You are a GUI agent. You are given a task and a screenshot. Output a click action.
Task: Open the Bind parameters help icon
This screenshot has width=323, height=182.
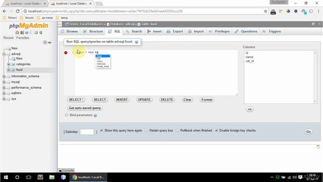pyautogui.click(x=95, y=115)
